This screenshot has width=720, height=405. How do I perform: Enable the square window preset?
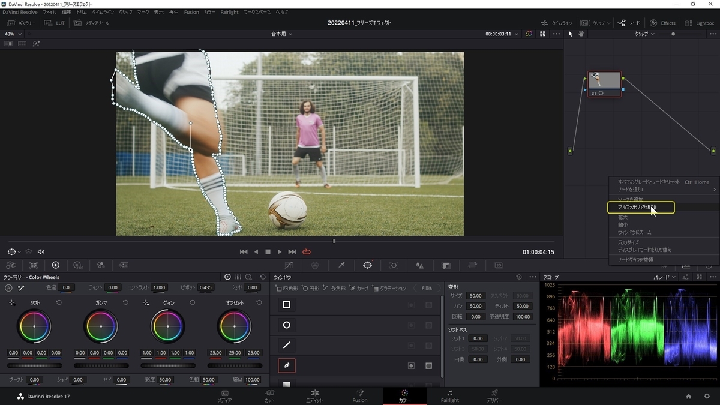tap(287, 305)
